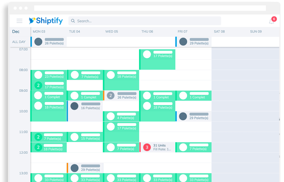The width and height of the screenshot is (284, 182).
Task: Click the green badge 2 on the 18 Palette(s) event
Action: point(38,148)
